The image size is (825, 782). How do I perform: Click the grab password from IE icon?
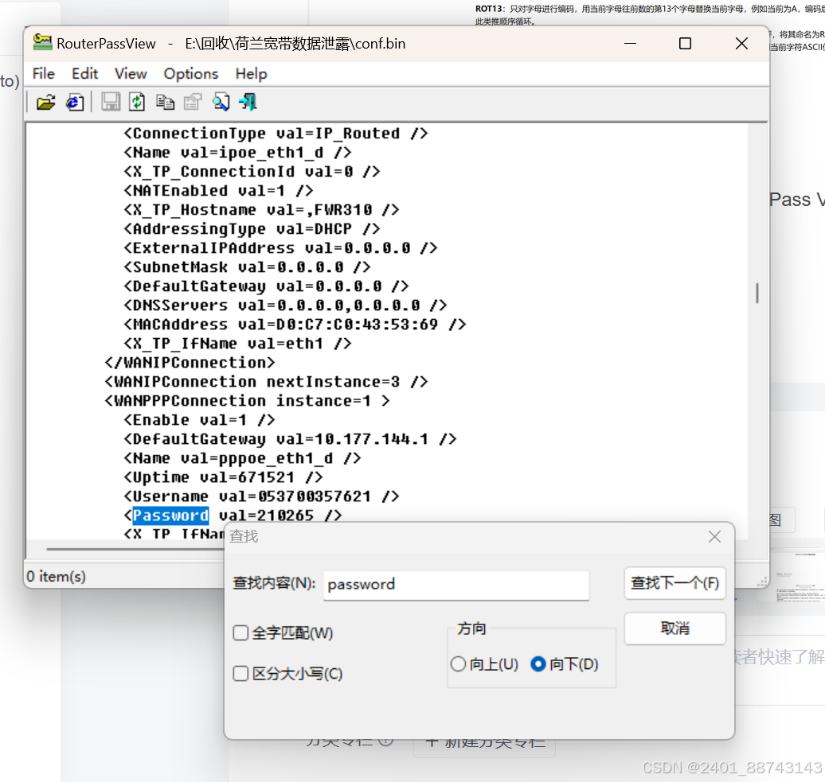pos(74,102)
